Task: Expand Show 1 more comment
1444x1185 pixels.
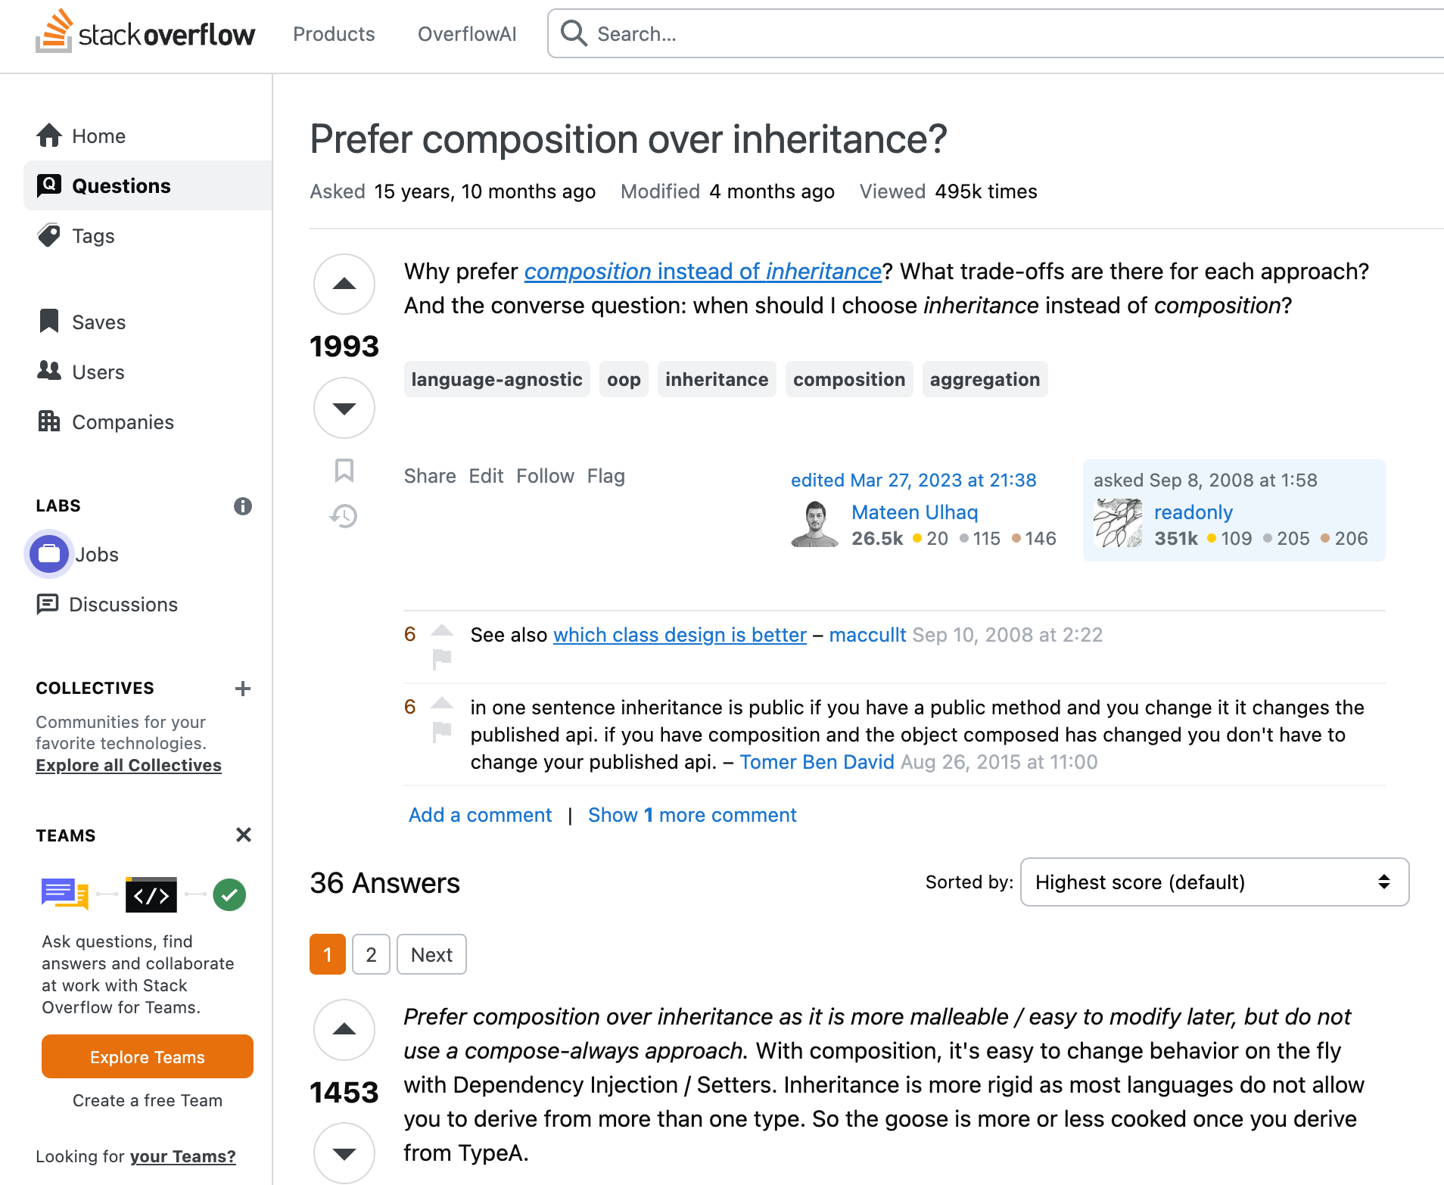Action: (x=692, y=815)
